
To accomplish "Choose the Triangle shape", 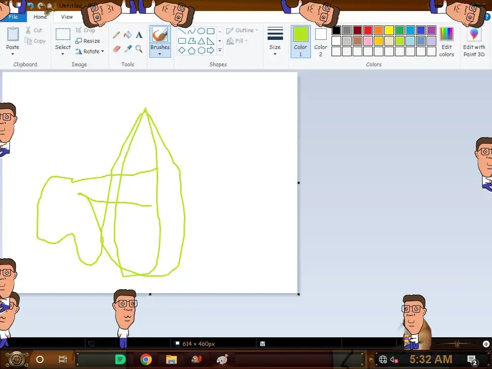I will pos(201,41).
